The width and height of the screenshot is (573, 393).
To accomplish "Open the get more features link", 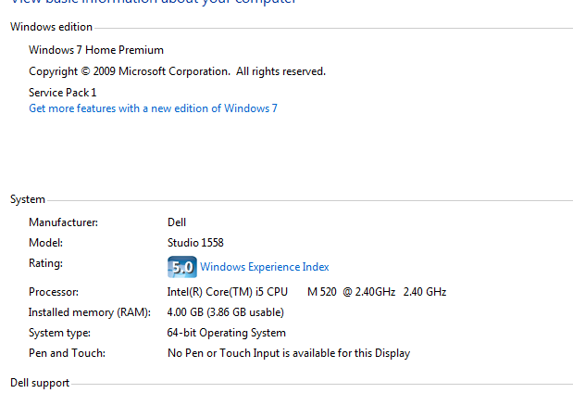I will tap(153, 108).
